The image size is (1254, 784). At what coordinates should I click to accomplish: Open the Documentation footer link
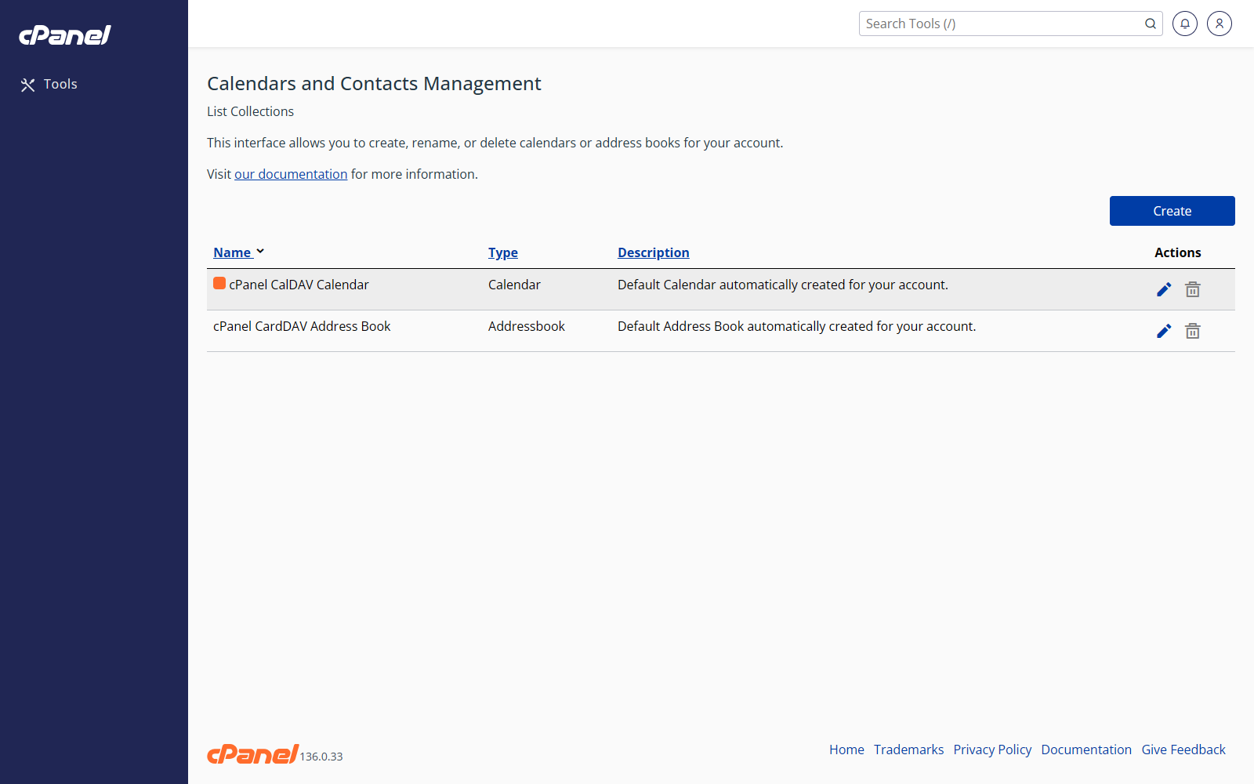click(1086, 750)
